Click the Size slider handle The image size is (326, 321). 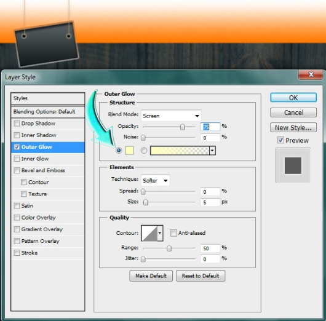click(x=146, y=202)
